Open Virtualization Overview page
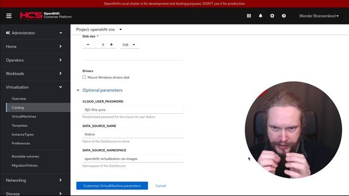Viewport: 349px width, 196px height. (19, 99)
